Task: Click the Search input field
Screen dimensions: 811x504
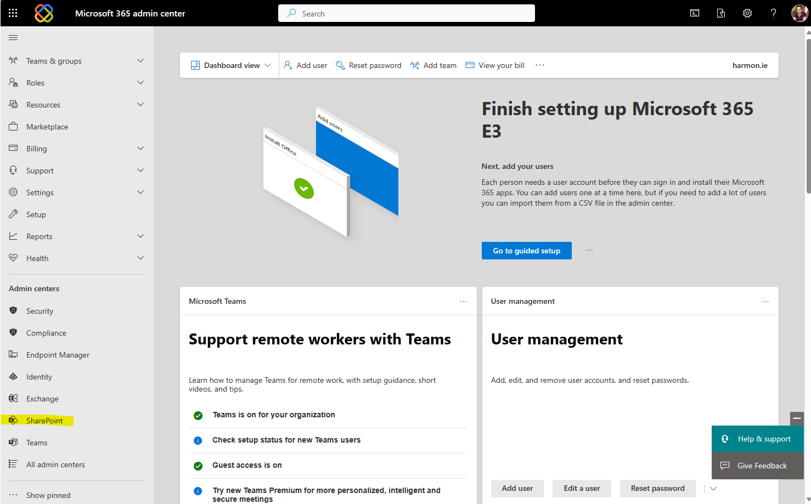Action: [407, 13]
